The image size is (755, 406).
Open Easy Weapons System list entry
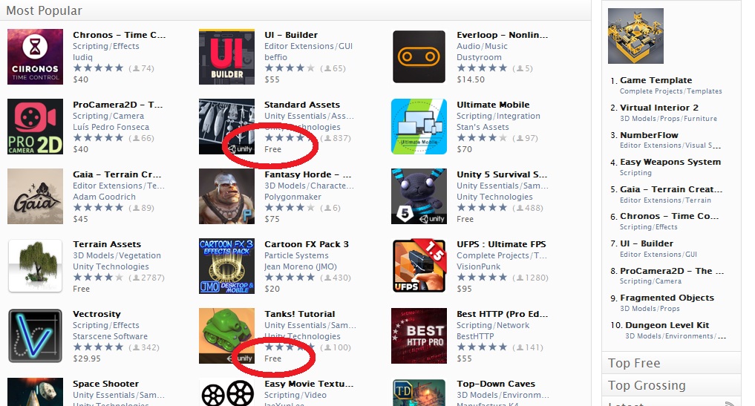coord(670,163)
